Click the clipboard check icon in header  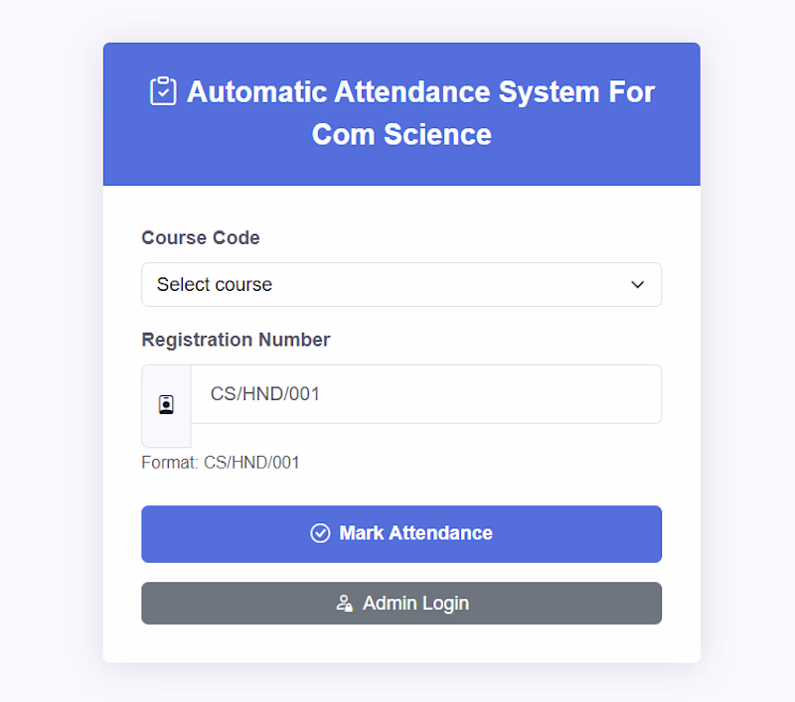163,91
